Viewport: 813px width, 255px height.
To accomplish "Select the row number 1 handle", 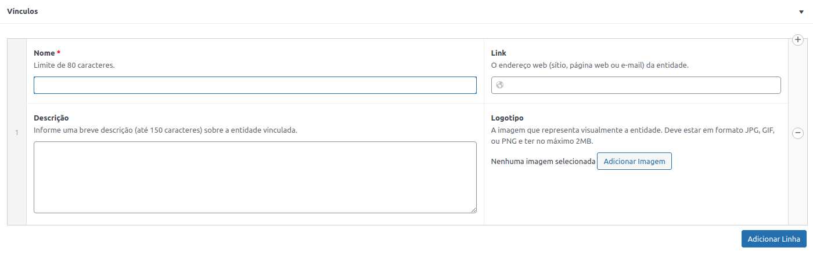I will [x=17, y=133].
